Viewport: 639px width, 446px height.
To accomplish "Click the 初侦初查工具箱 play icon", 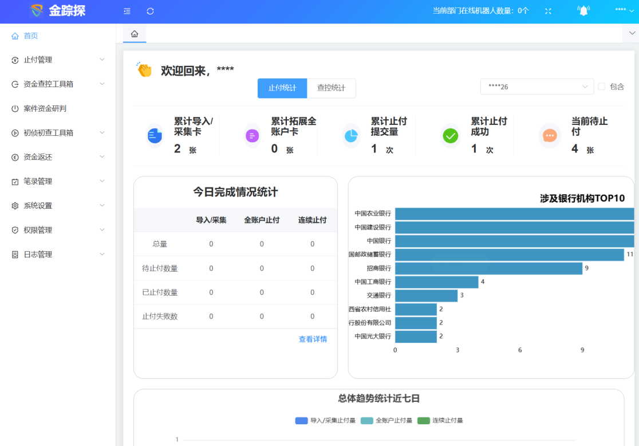I will click(15, 133).
